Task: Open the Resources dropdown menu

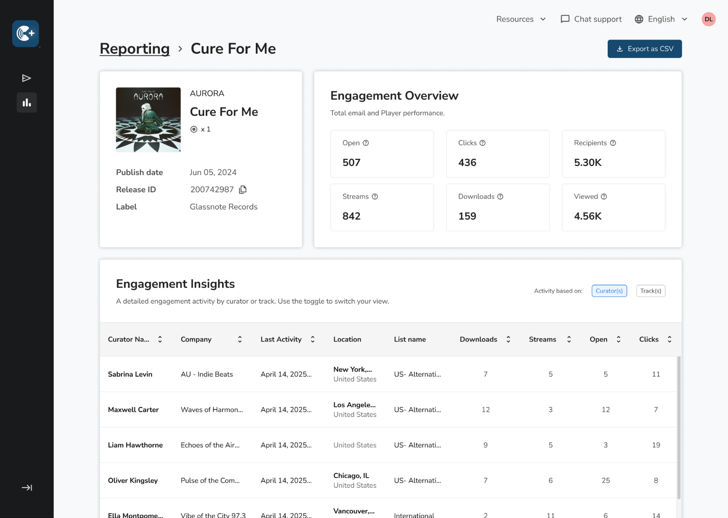Action: point(521,19)
